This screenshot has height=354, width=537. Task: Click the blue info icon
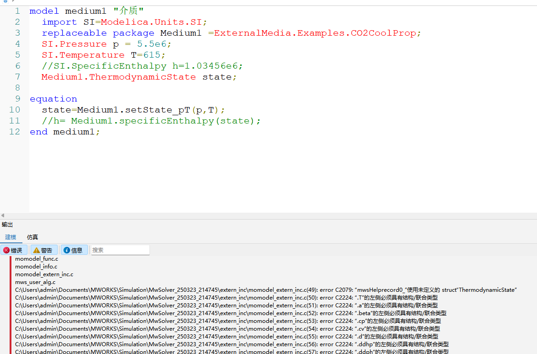pos(67,250)
